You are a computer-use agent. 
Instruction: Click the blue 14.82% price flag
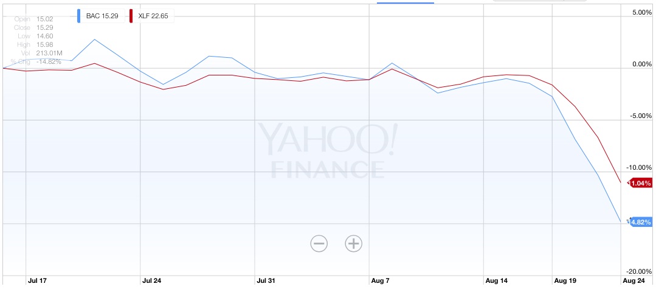coord(640,222)
